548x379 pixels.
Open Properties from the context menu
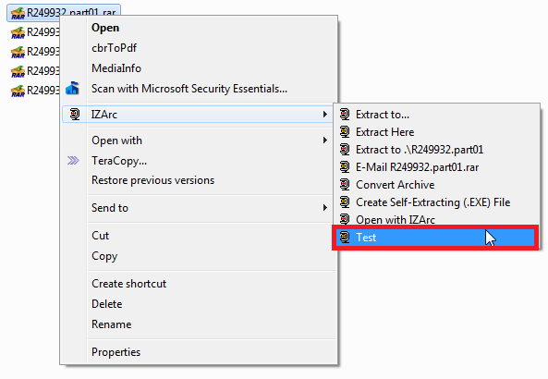coord(116,352)
